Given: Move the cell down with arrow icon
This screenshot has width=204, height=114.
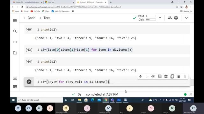Looking at the screenshot, I should pos(147,76).
